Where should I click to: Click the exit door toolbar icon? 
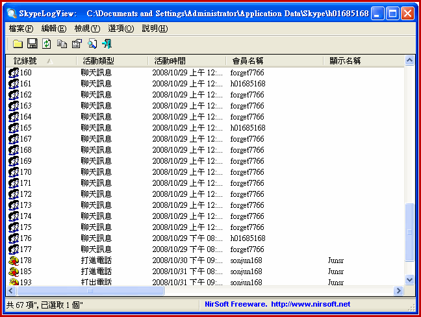107,44
